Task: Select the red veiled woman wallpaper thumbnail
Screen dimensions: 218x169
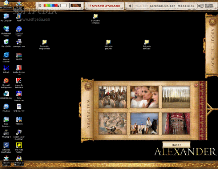Action: point(176,124)
